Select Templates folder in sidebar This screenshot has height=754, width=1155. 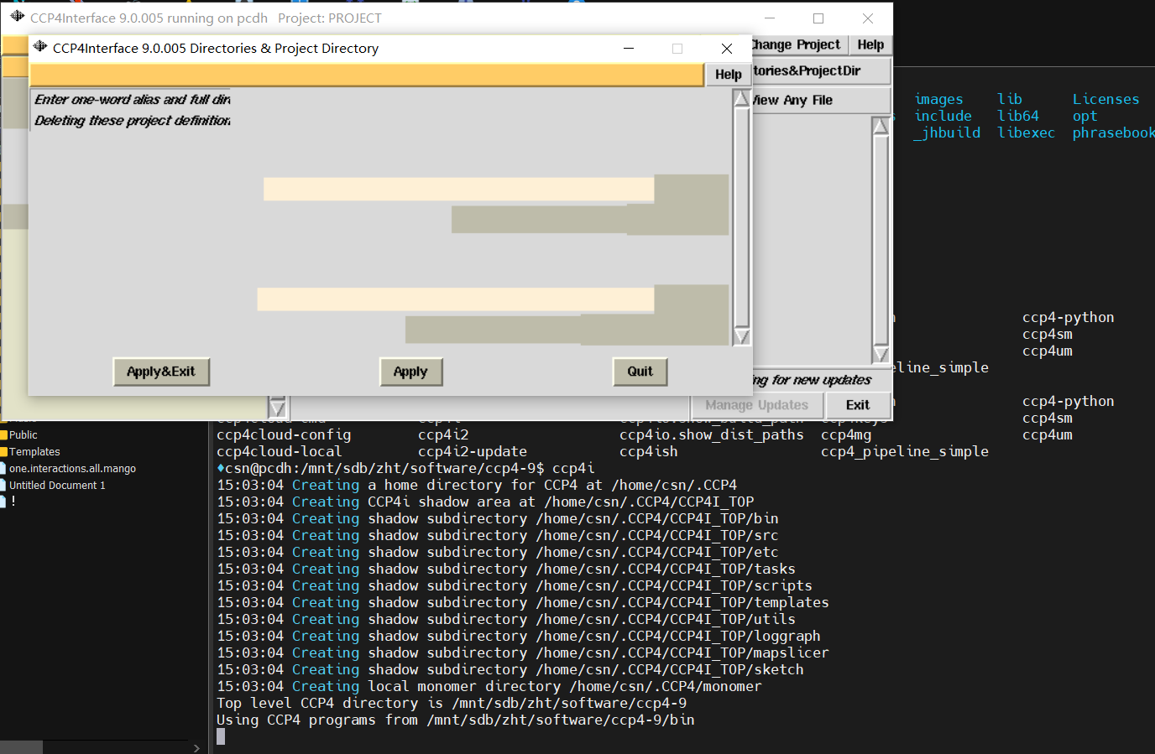point(34,451)
